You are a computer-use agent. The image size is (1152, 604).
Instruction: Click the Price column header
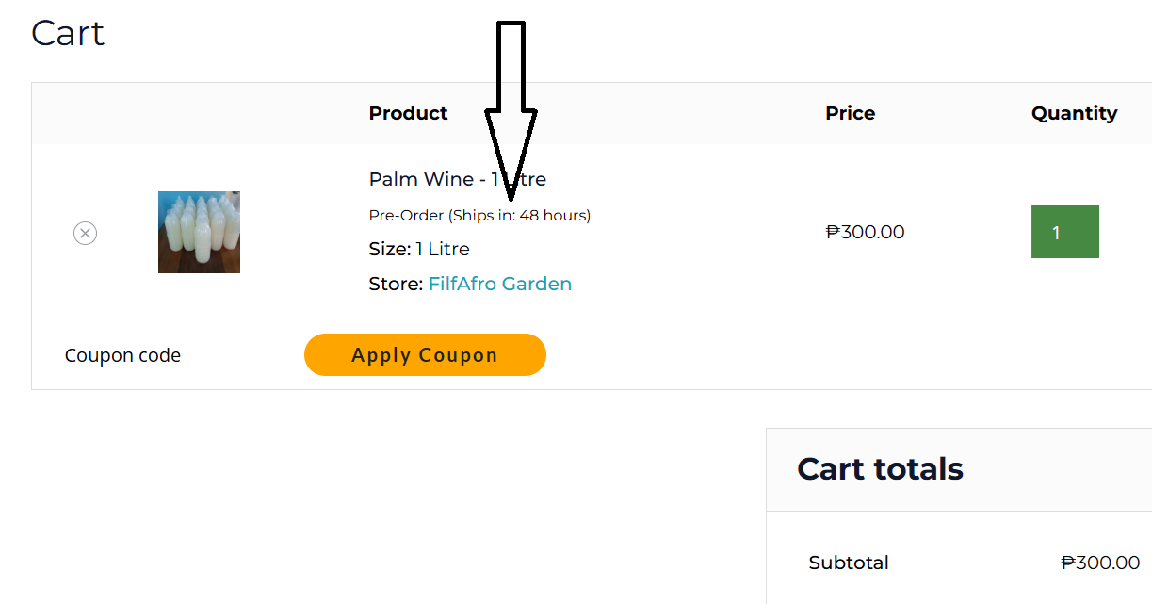850,113
